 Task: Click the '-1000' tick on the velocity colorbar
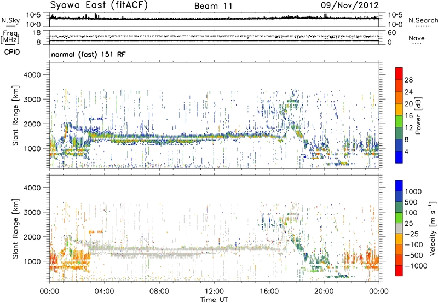pyautogui.click(x=416, y=266)
